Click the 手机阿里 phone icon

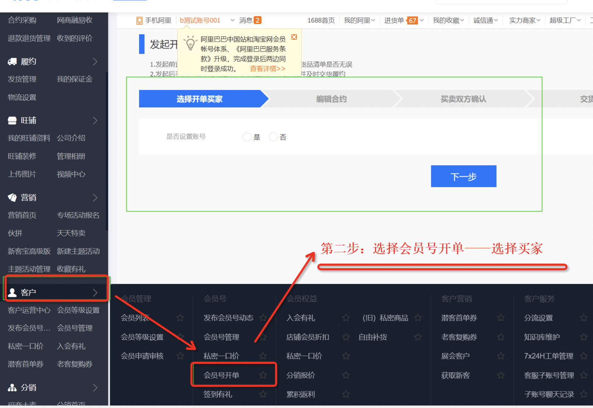pyautogui.click(x=139, y=21)
